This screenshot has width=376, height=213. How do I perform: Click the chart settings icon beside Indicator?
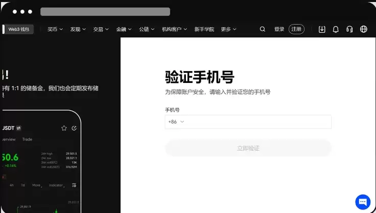74,185
